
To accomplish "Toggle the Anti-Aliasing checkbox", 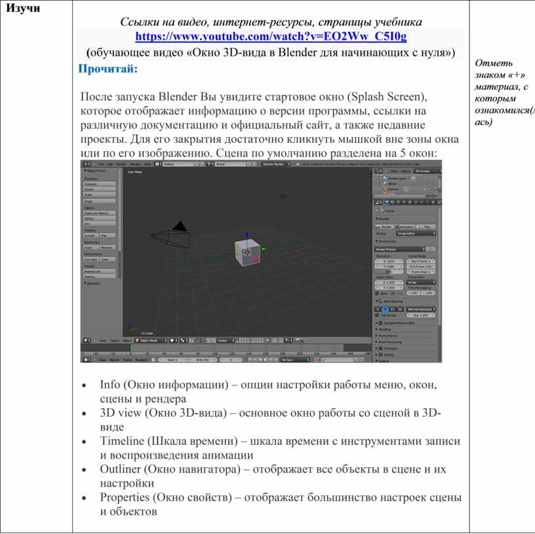I will (381, 301).
